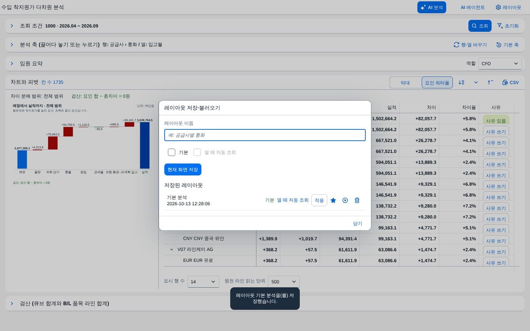Click the red 외화 단가 bar in the chart
The width and height of the screenshot is (530, 331).
(x=53, y=143)
